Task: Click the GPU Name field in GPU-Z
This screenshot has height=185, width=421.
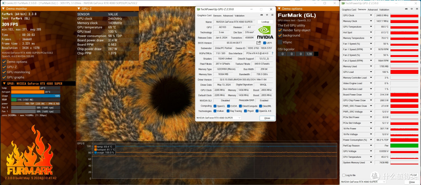Action: click(234, 22)
